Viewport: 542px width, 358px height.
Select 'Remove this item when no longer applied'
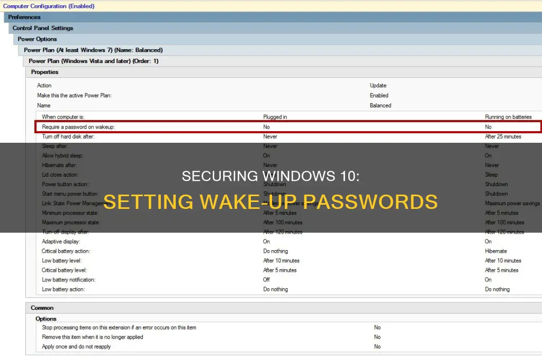click(92, 337)
